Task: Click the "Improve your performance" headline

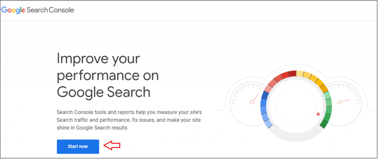Action: [x=108, y=75]
